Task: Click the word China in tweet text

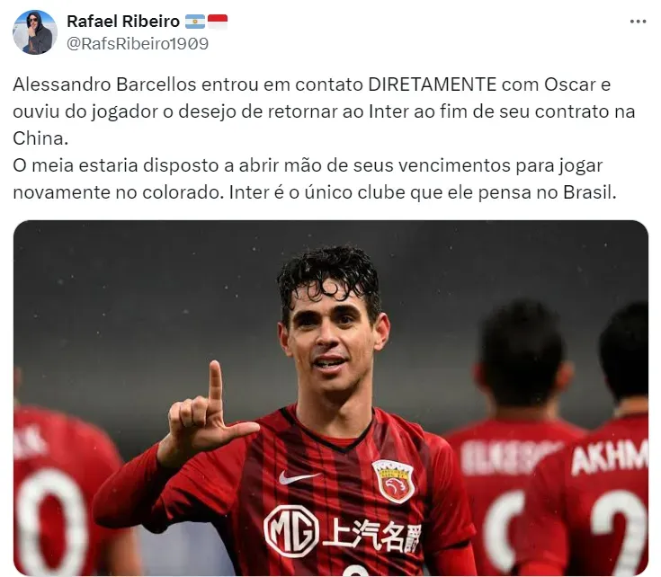Action: (40, 138)
